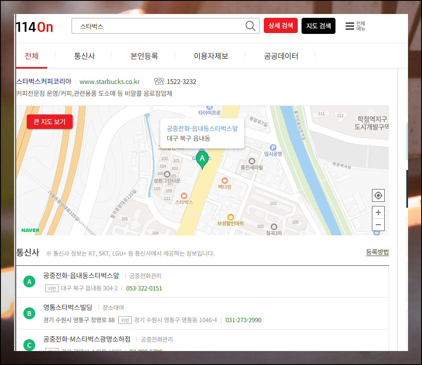
Task: Click green C badge in results list
Action: coord(29,345)
